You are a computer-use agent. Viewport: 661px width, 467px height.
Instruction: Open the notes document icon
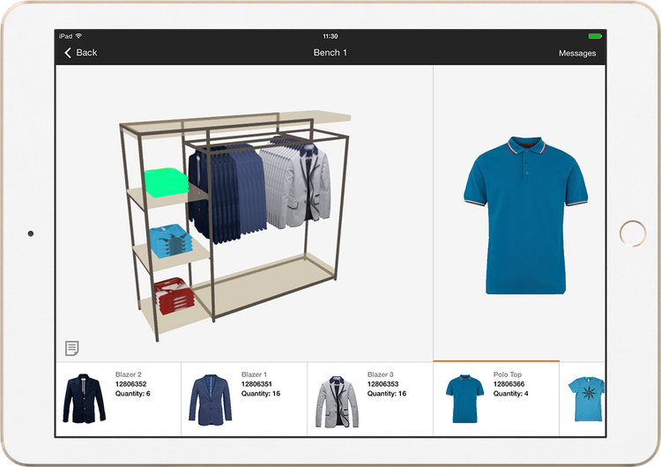pos(71,348)
